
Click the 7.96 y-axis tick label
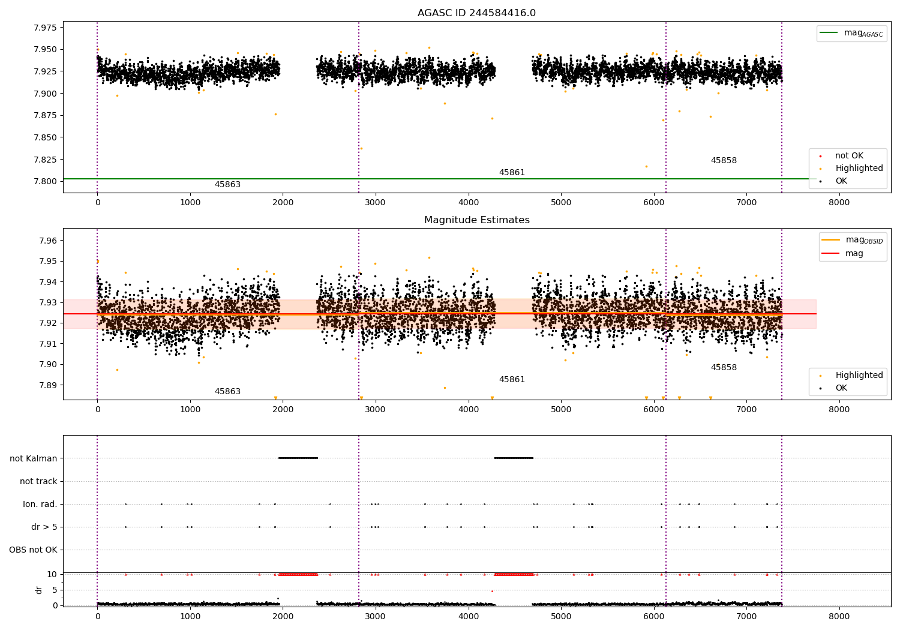click(x=48, y=241)
